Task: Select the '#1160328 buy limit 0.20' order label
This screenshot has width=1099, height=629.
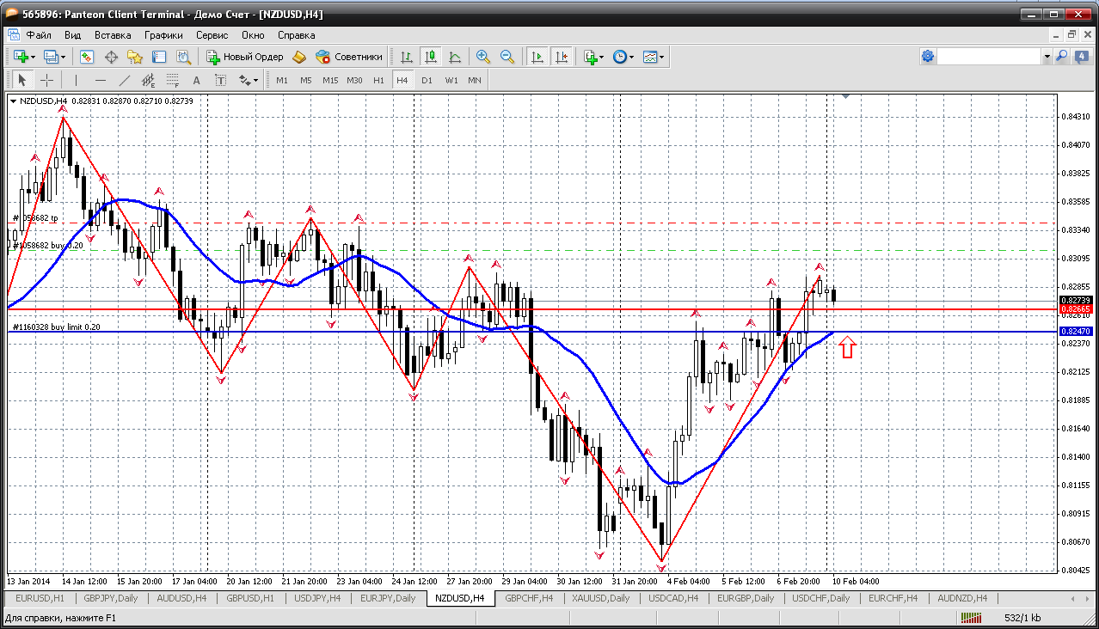Action: [x=56, y=327]
